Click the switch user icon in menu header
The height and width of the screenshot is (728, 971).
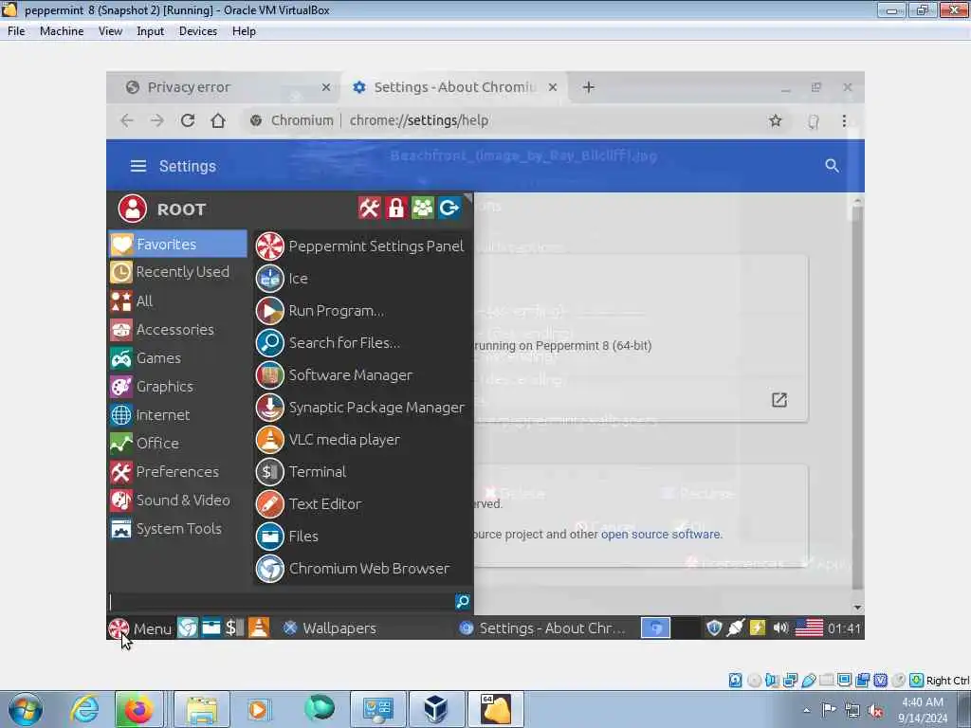click(422, 208)
